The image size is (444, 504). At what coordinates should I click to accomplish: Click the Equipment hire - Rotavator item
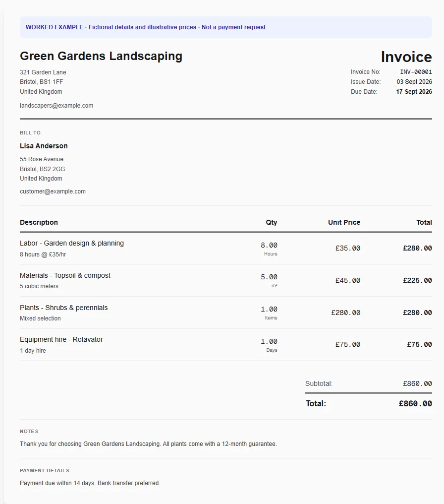click(x=61, y=339)
